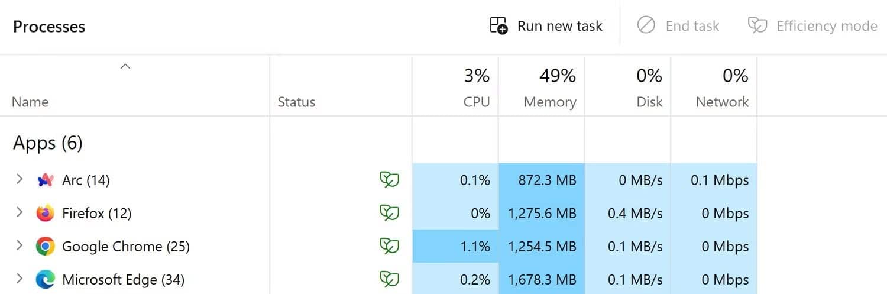Sort by the Status column header
Screen dimensions: 887x294
click(x=341, y=87)
